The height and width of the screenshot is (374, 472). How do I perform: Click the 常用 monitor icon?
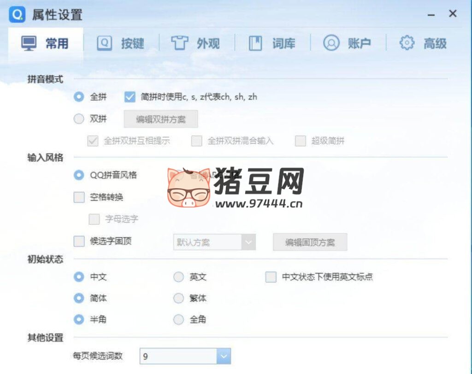pos(29,42)
